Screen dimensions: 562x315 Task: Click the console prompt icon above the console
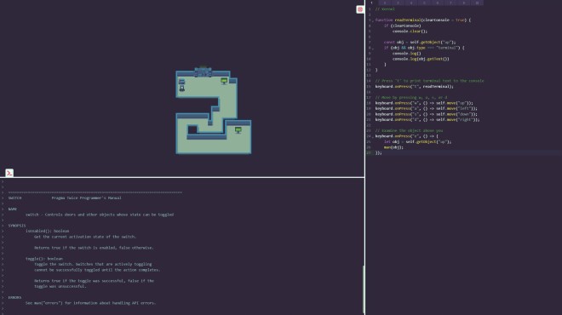[x=9, y=173]
